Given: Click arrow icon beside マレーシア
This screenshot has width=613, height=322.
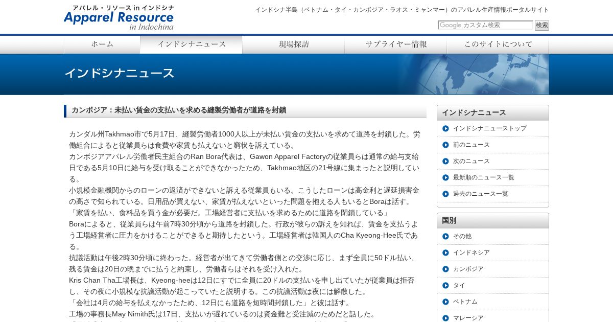Looking at the screenshot, I should coord(445,318).
